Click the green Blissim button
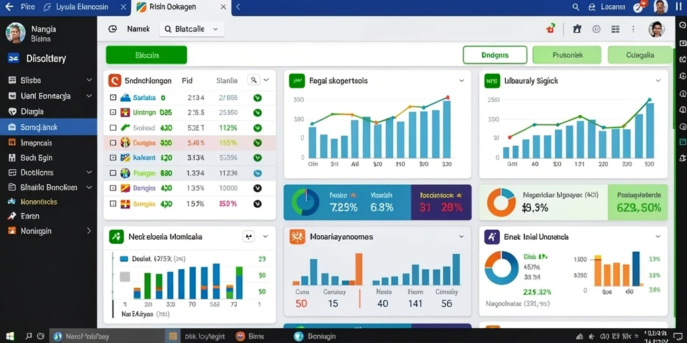The image size is (687, 343). tap(146, 55)
